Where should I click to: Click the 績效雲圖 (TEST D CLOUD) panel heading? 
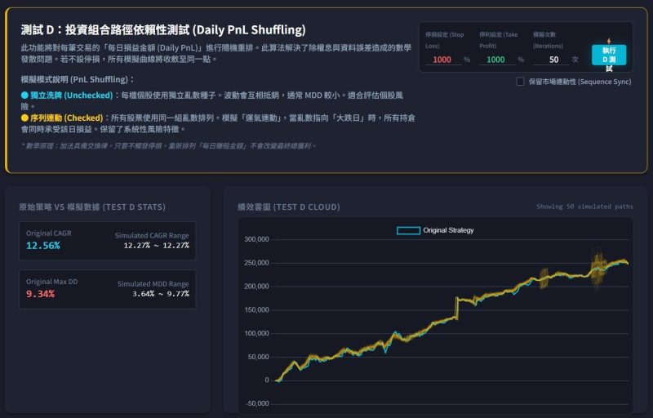(288, 207)
